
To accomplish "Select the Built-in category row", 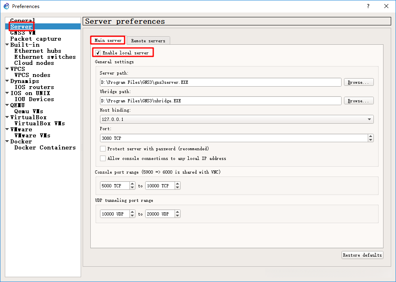I will pyautogui.click(x=25, y=45).
